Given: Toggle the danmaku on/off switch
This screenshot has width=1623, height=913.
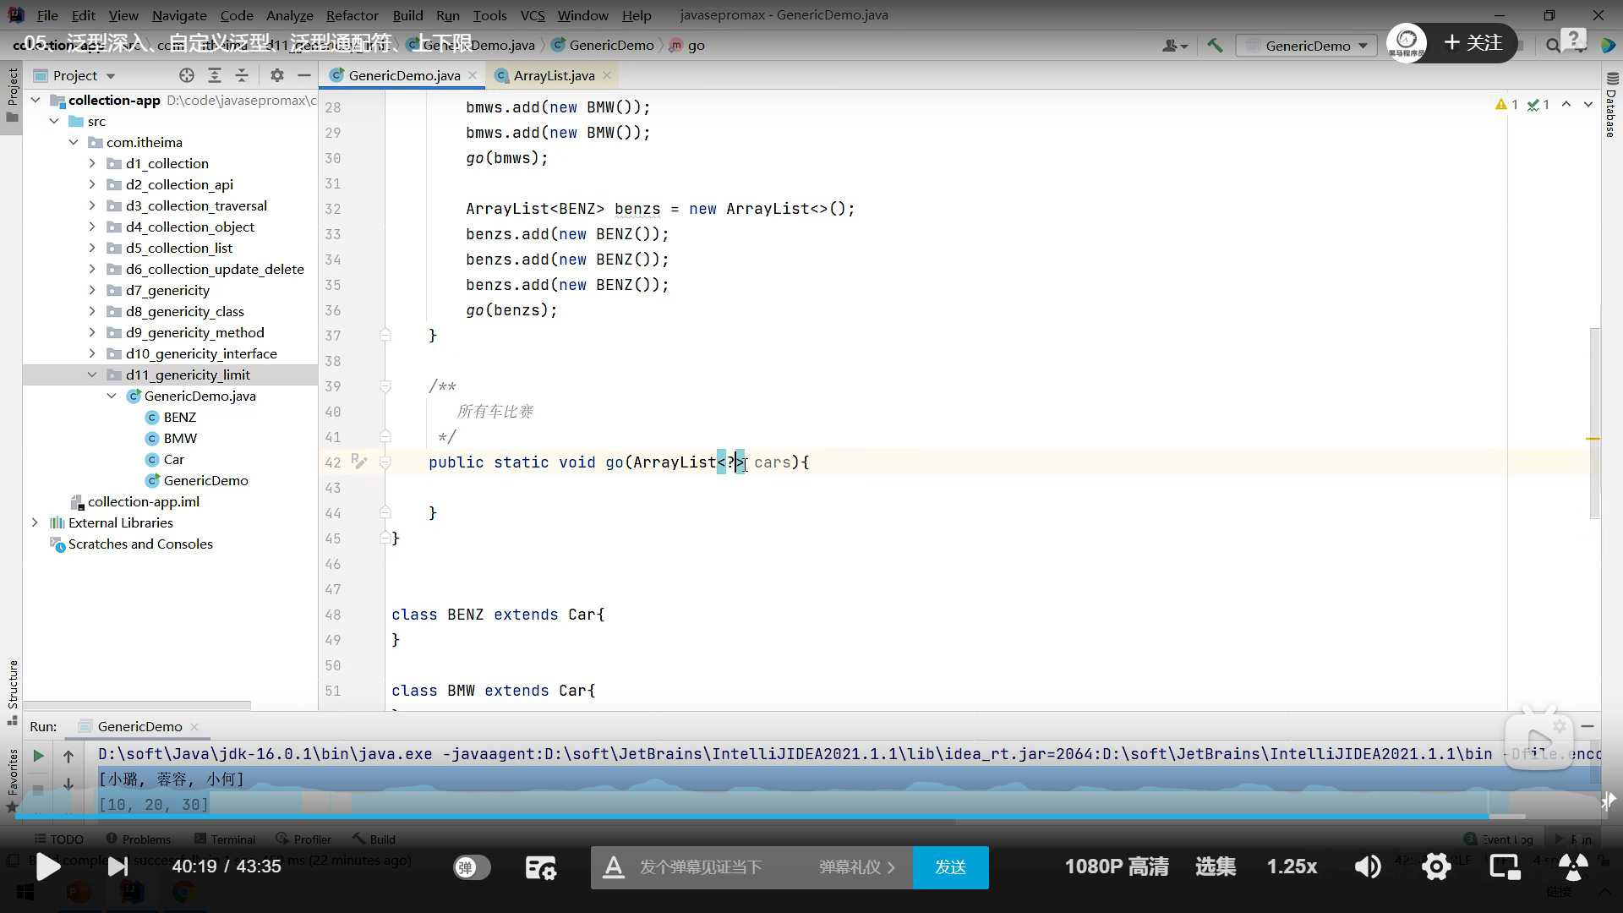Looking at the screenshot, I should (x=472, y=867).
